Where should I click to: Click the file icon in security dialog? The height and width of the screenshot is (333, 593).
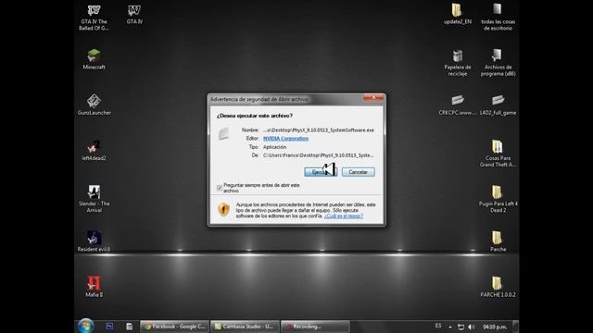point(223,133)
